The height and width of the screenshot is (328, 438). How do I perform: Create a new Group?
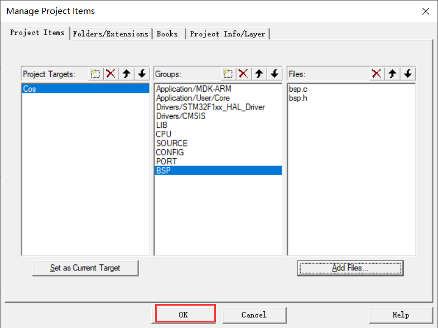pos(228,74)
